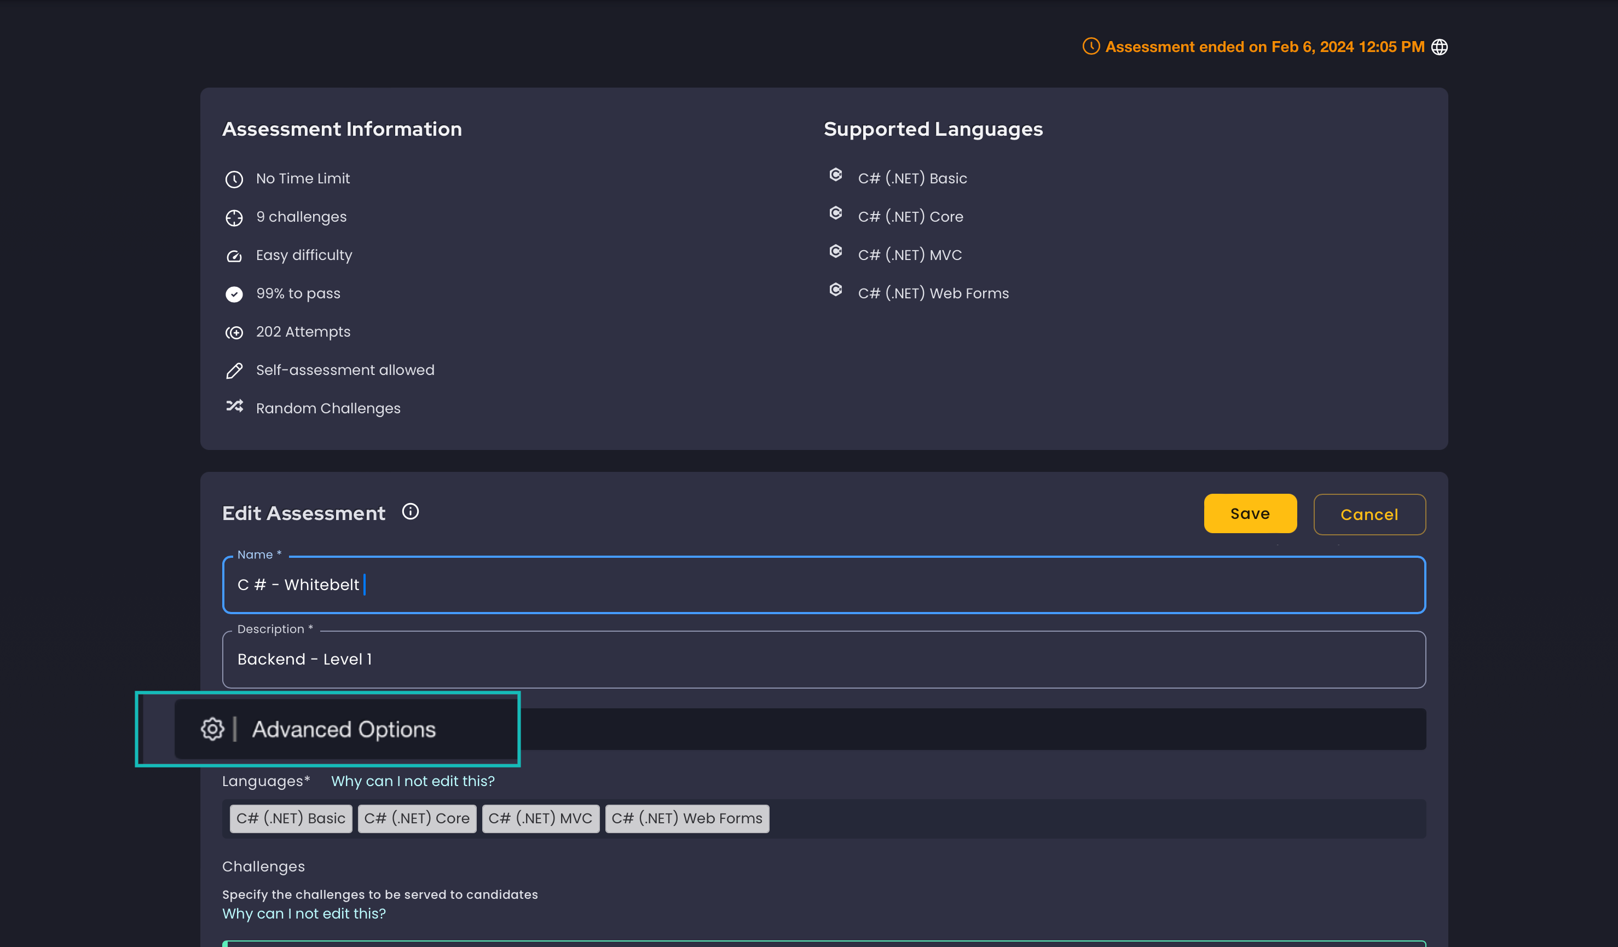1618x947 pixels.
Task: Expand the Advanced Options section
Action: (x=800, y=729)
